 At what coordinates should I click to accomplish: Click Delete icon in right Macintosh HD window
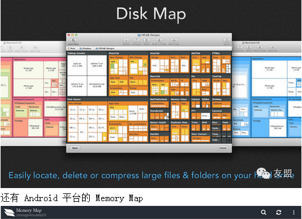click(x=249, y=48)
